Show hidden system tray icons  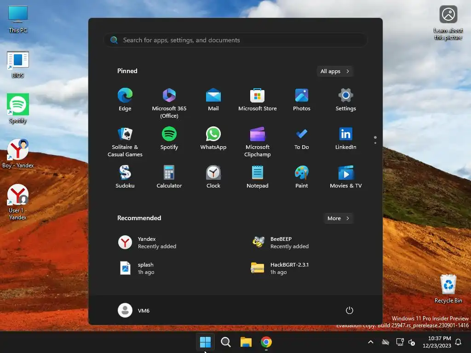point(371,342)
